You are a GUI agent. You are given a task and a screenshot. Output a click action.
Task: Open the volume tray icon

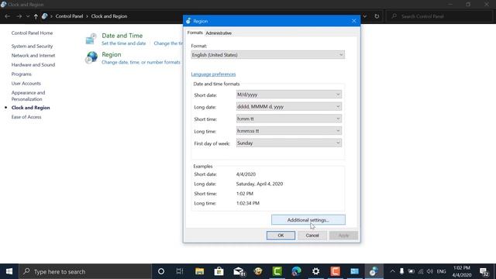coord(430,271)
